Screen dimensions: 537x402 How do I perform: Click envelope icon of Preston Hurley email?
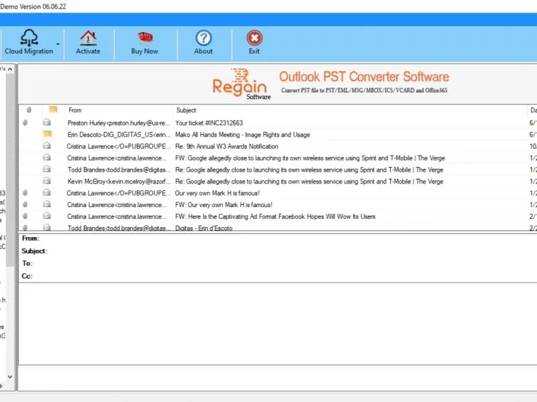click(47, 123)
